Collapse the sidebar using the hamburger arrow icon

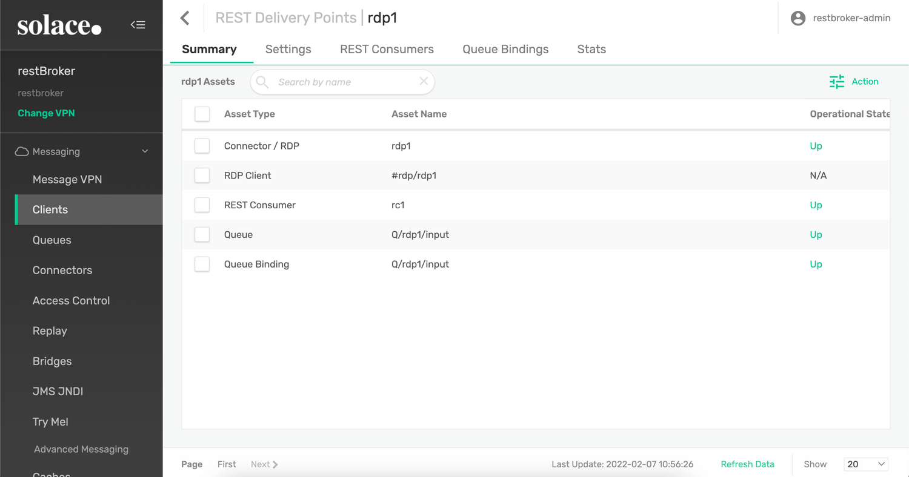click(138, 25)
